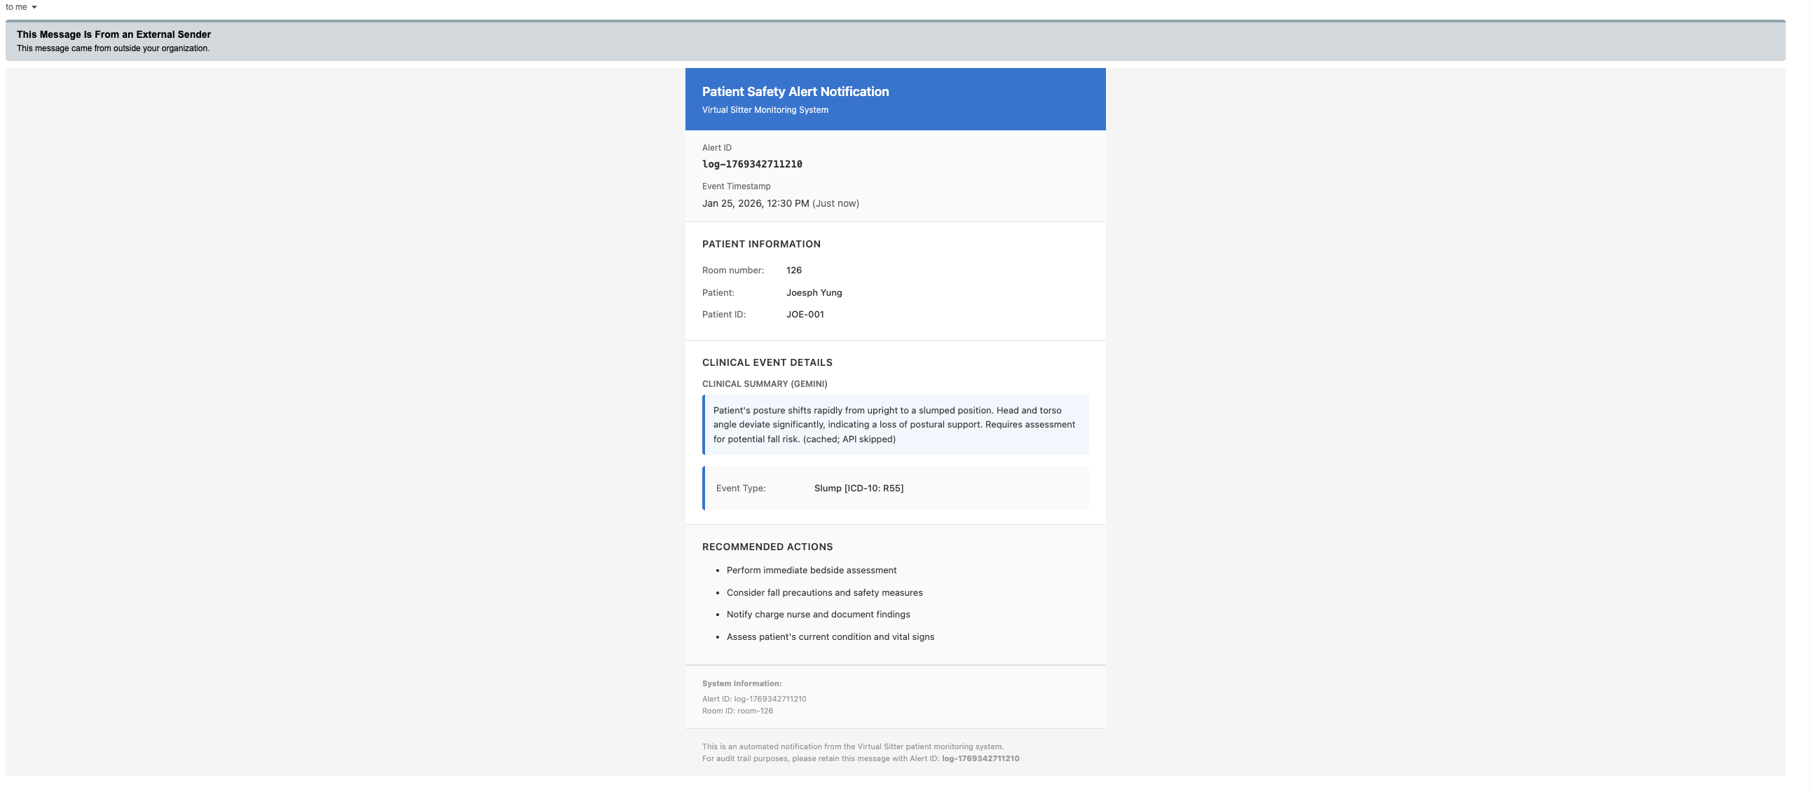Click 'Notify charge nurse and document findings' bullet
The image size is (1811, 792).
pyautogui.click(x=818, y=614)
